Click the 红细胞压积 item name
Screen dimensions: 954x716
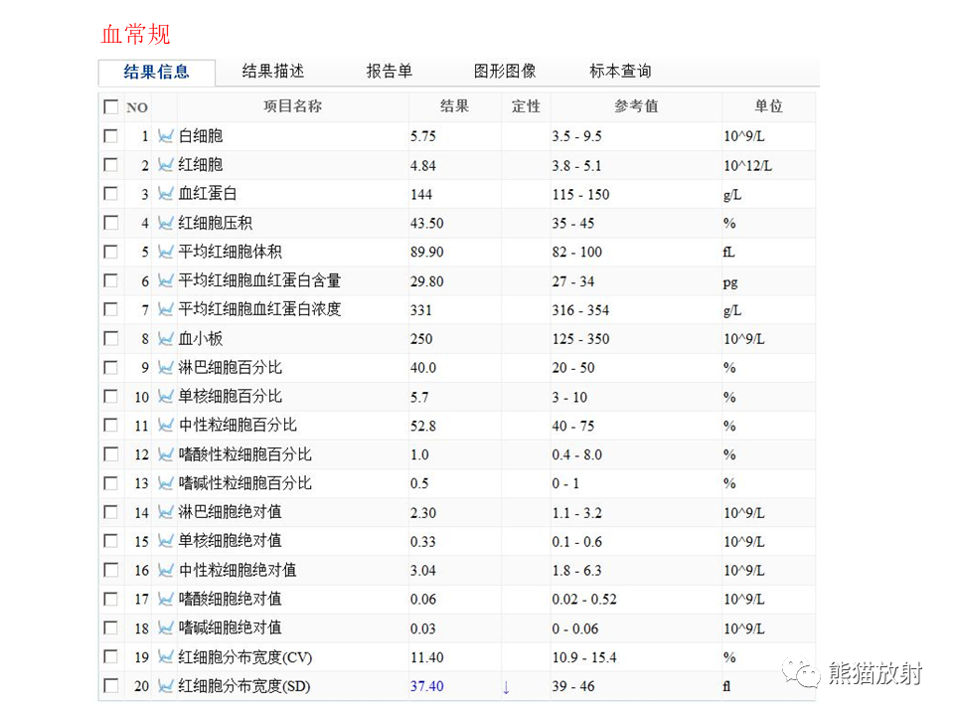[x=215, y=223]
